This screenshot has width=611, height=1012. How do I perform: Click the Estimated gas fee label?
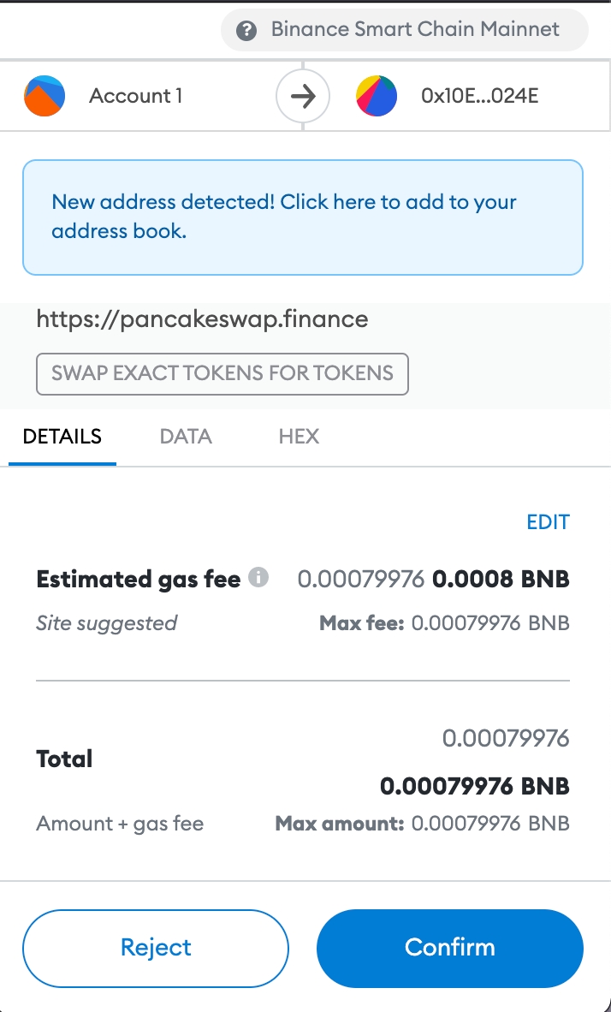138,580
